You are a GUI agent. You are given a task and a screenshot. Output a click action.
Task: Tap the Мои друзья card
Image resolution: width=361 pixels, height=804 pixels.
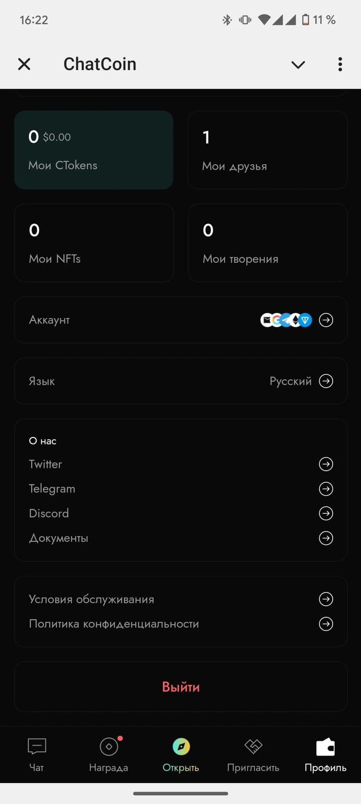267,150
